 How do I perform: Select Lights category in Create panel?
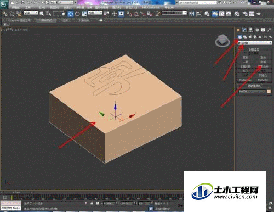pyautogui.click(x=250, y=37)
